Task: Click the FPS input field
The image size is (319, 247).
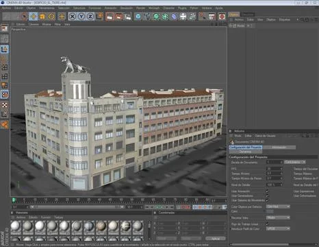Action: [x=274, y=169]
